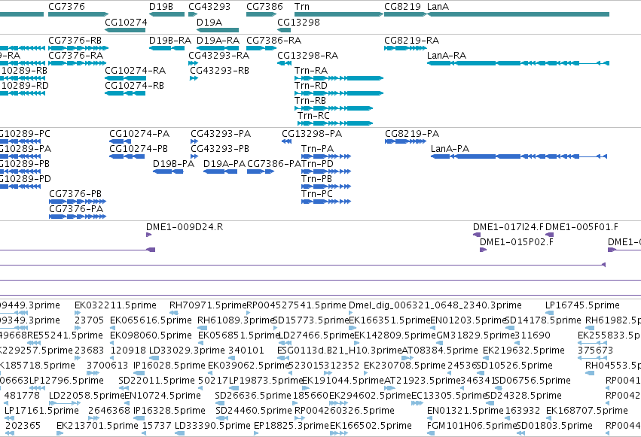Click the CG43293 gene label
The height and width of the screenshot is (437, 641).
[x=209, y=7]
